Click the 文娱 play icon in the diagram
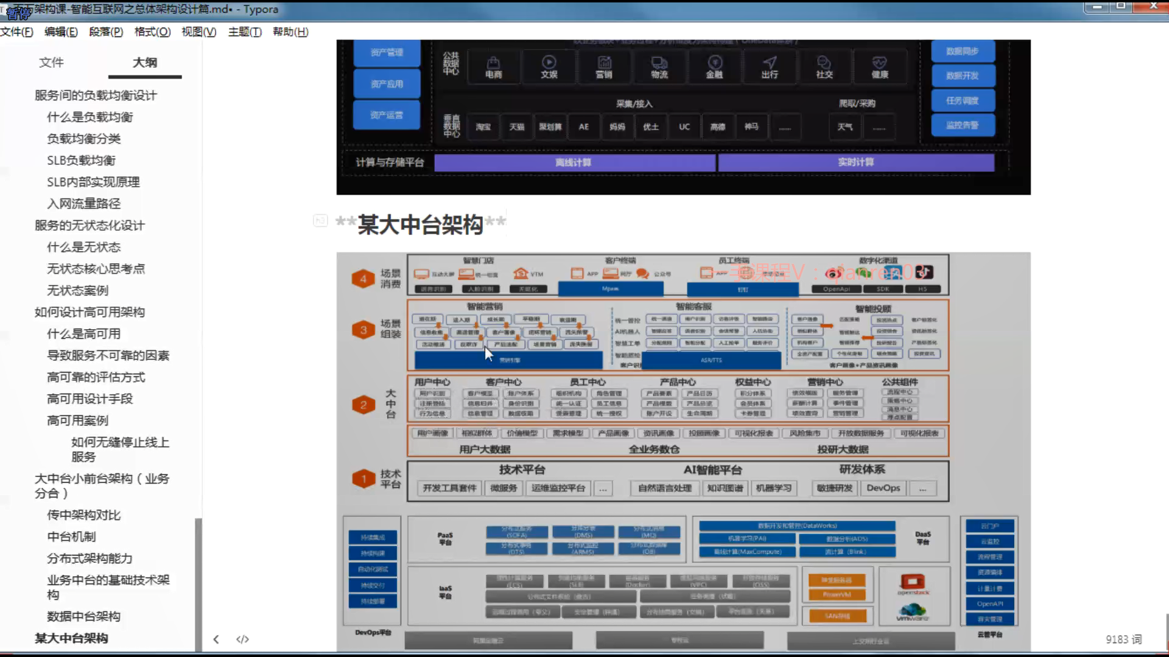1169x657 pixels. (549, 62)
